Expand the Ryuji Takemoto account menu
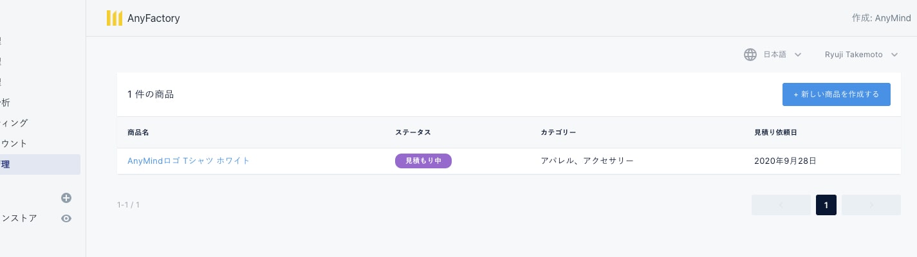The image size is (917, 257). point(860,55)
